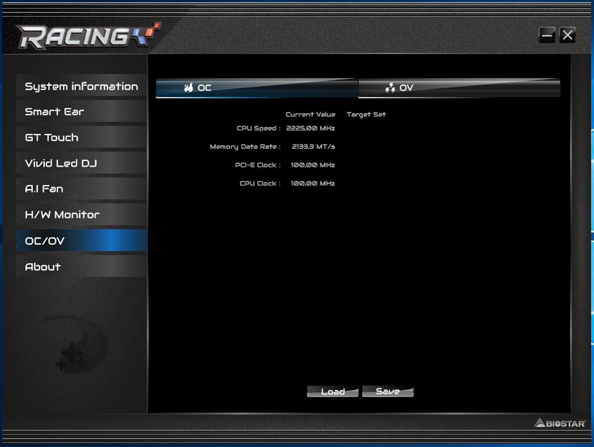Image resolution: width=594 pixels, height=447 pixels.
Task: Open the System information section
Action: [x=82, y=87]
